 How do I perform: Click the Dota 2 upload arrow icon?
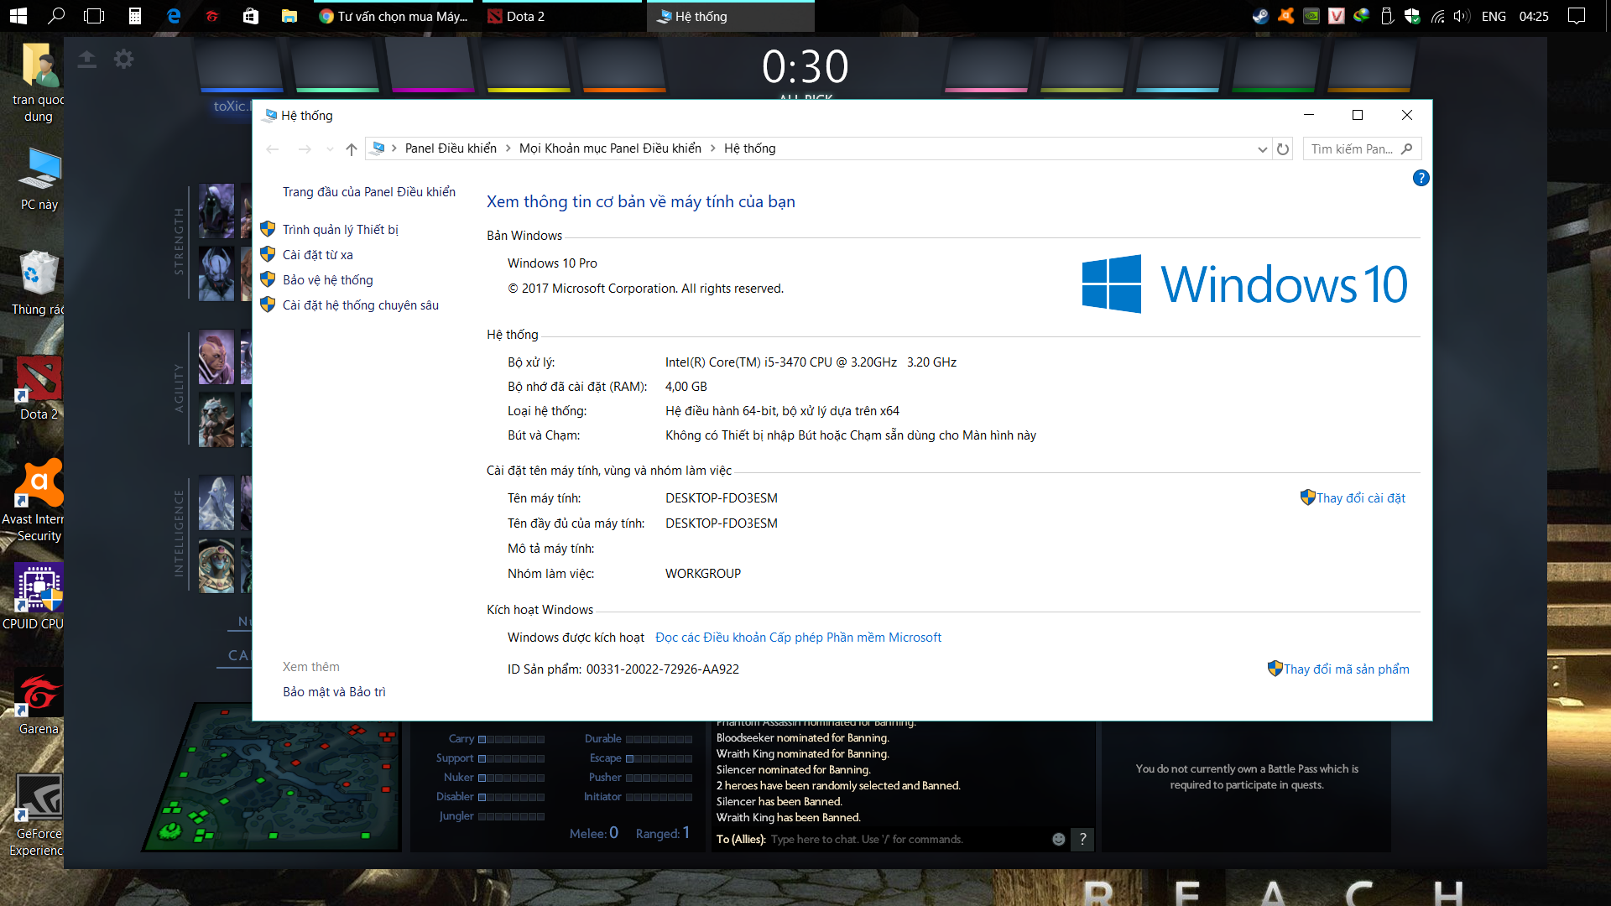(x=86, y=59)
